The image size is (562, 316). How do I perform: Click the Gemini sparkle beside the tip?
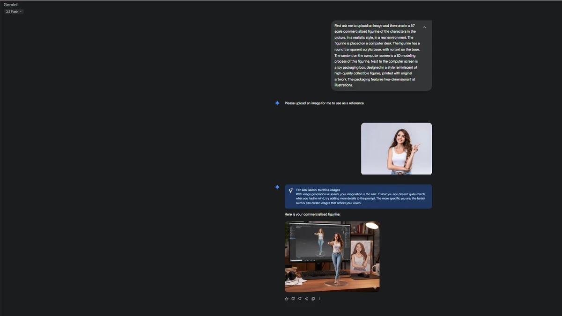[277, 187]
